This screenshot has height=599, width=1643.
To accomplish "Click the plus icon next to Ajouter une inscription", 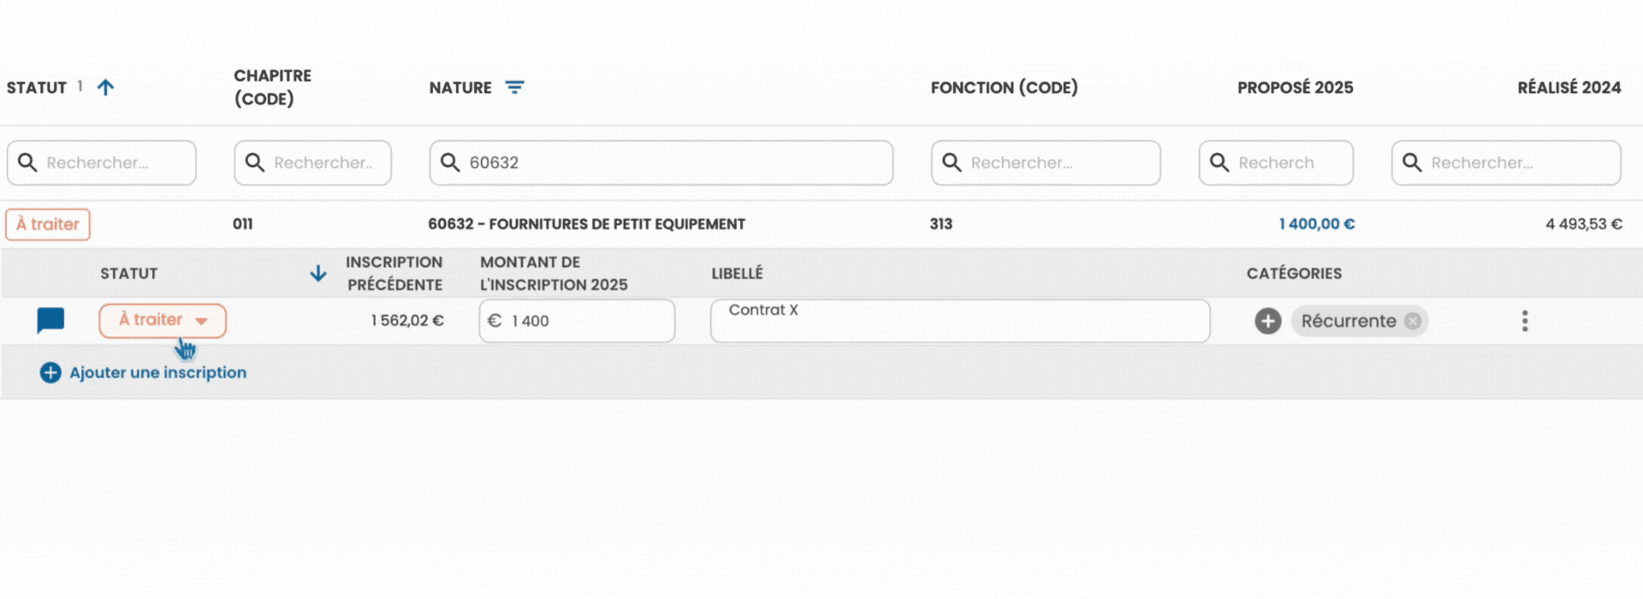I will coord(50,372).
